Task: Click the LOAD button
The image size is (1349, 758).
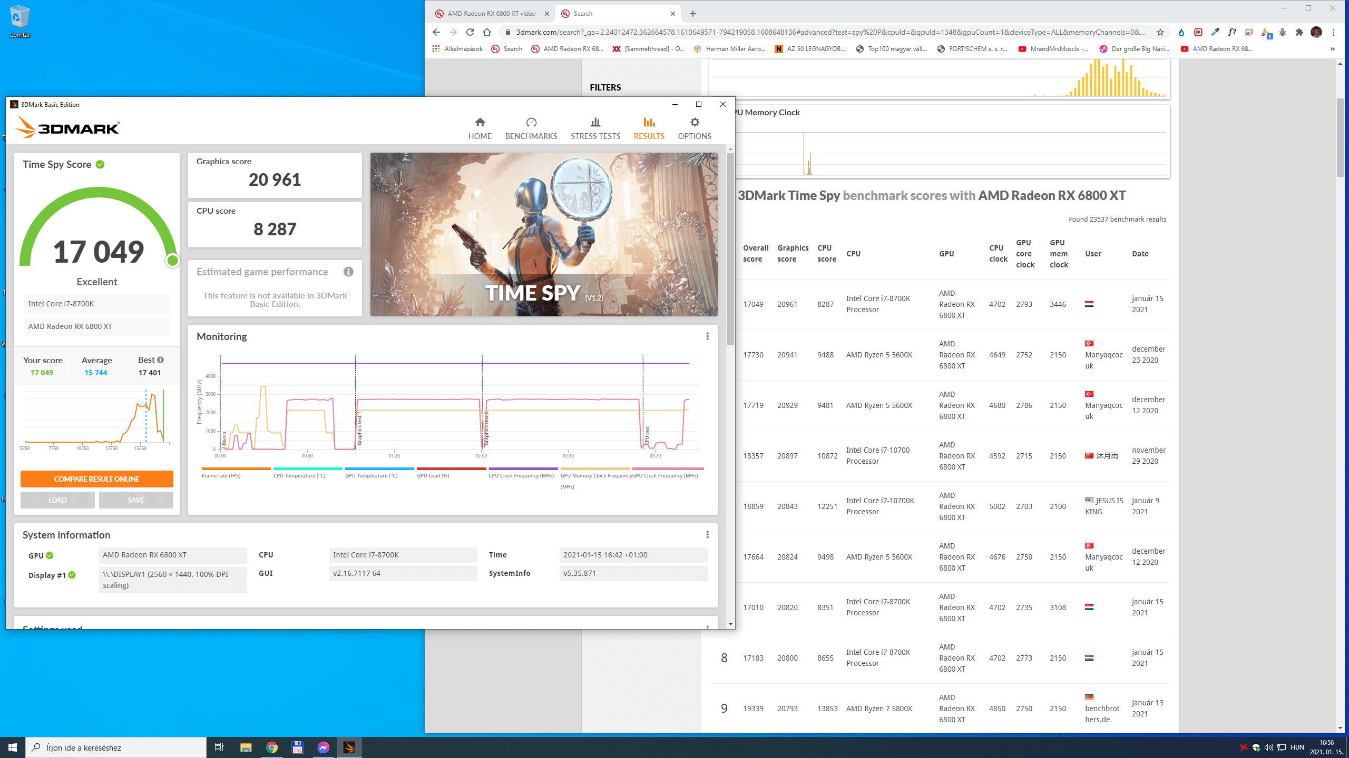Action: tap(57, 500)
